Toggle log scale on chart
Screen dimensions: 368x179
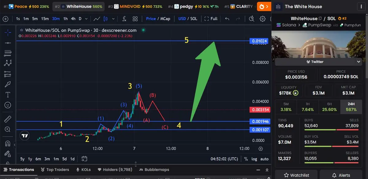pyautogui.click(x=254, y=159)
